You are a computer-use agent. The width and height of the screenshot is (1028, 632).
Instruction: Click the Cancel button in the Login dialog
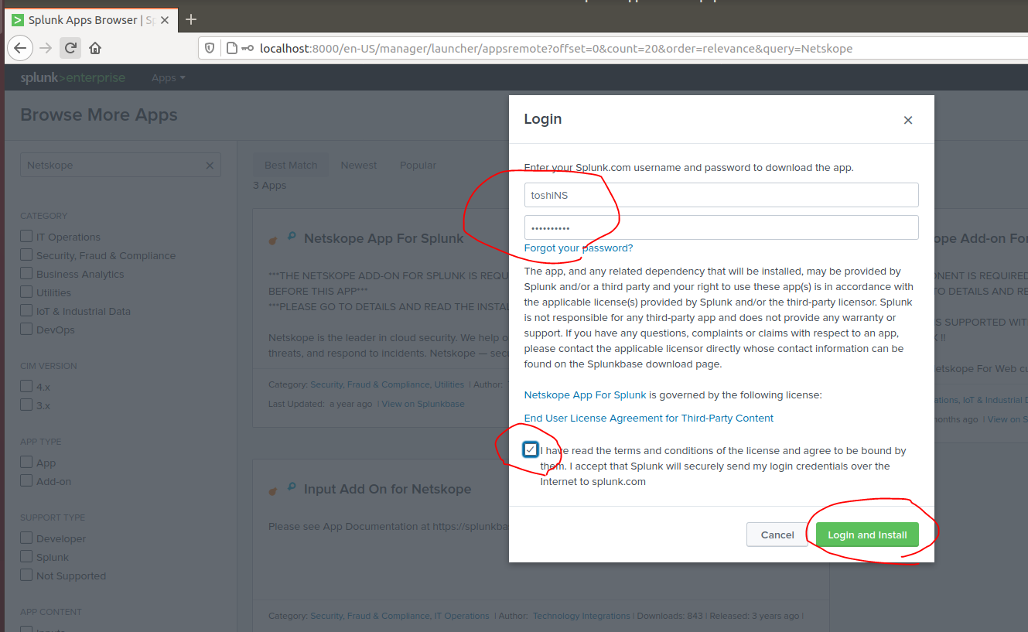[x=777, y=535]
